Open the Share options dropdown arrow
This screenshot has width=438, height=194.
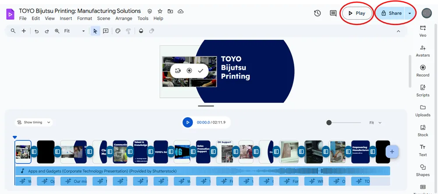point(410,13)
